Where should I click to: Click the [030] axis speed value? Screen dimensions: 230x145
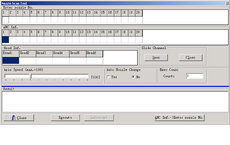pos(96,77)
